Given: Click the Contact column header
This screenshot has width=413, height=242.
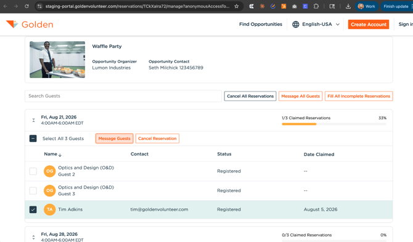Looking at the screenshot, I should pos(139,154).
